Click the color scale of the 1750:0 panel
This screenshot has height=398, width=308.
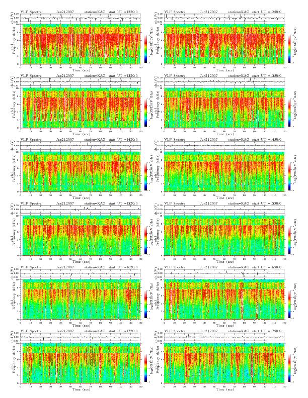pos(290,368)
